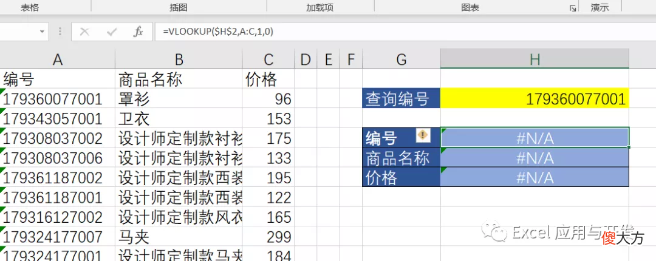Open the 图表 dialog launcher arrow
This screenshot has height=261, width=656.
(x=572, y=8)
